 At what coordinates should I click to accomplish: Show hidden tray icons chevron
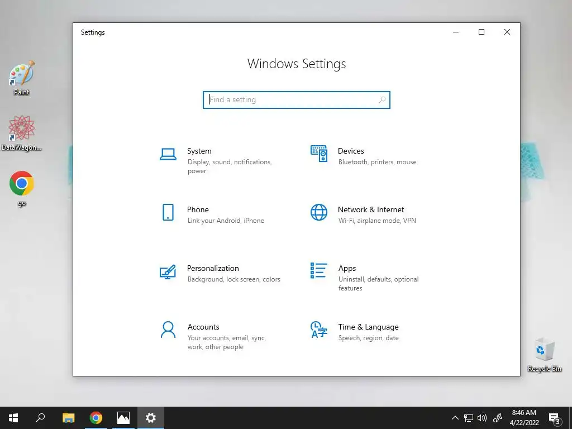point(455,418)
